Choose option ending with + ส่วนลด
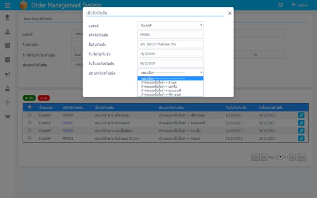Screen dimensions: 317x198 170,82
